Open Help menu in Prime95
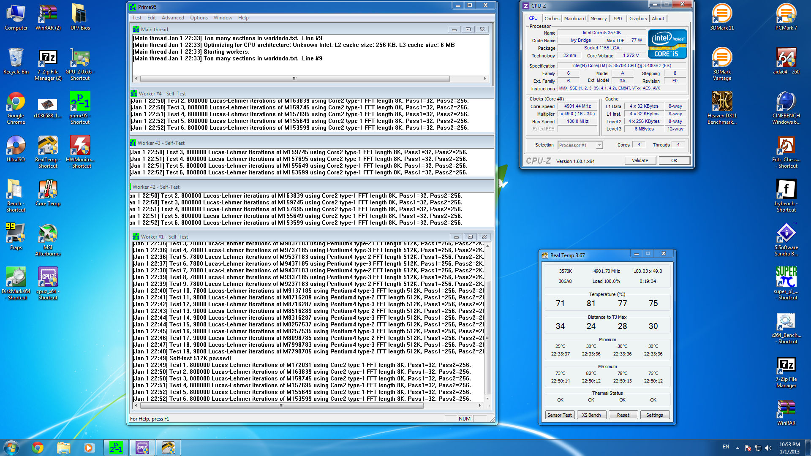Screen dimensions: 811x456 coord(243,18)
